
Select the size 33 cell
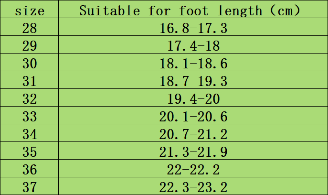pos(30,117)
